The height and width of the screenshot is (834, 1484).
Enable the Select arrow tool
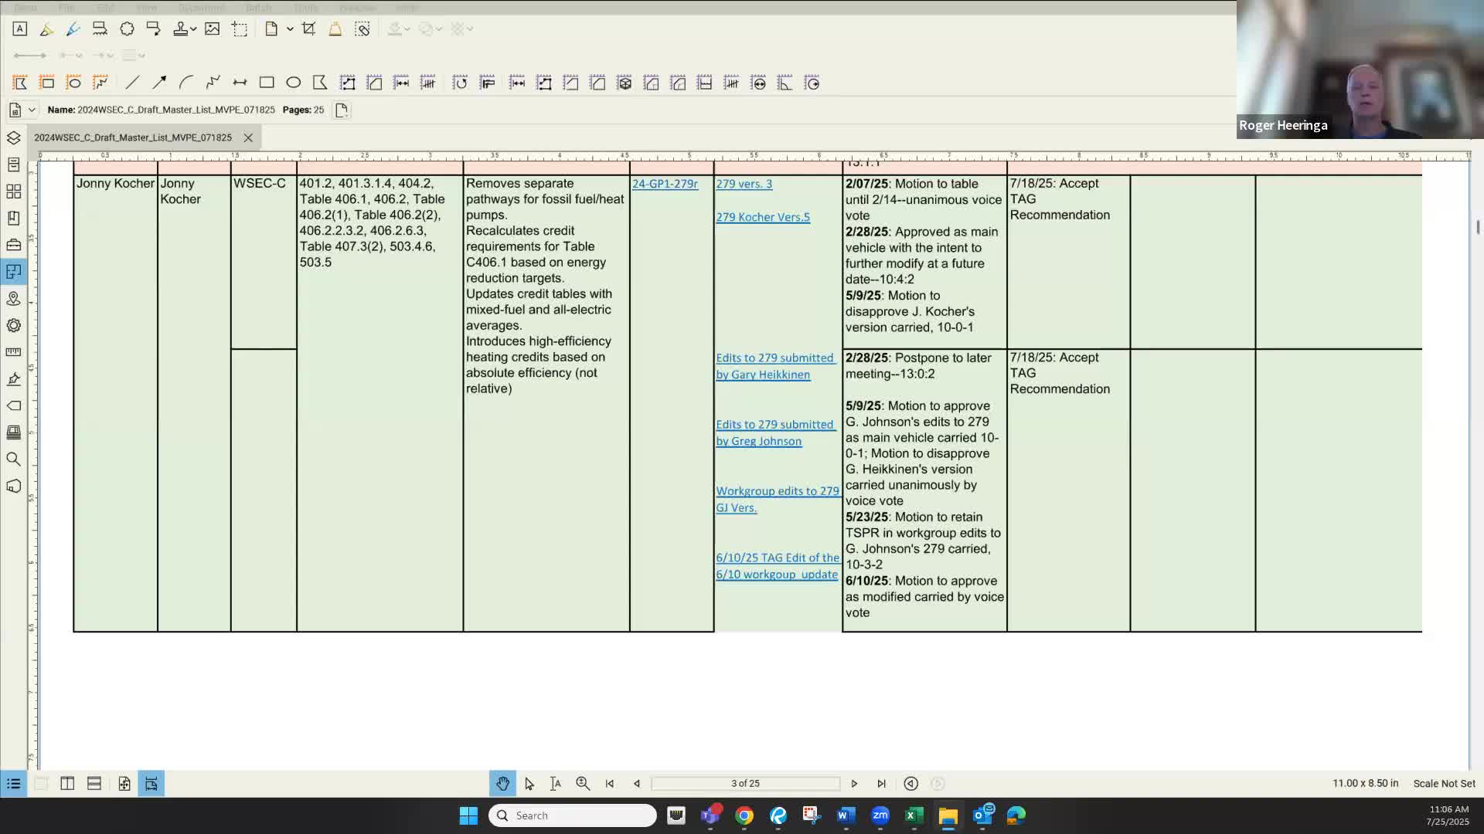tap(529, 783)
